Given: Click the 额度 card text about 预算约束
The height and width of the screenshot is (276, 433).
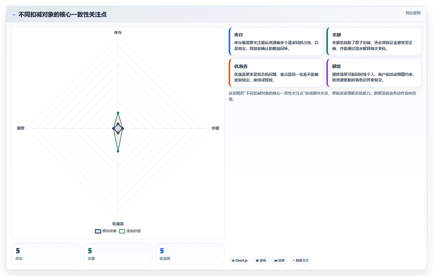Looking at the screenshot, I should [373, 77].
